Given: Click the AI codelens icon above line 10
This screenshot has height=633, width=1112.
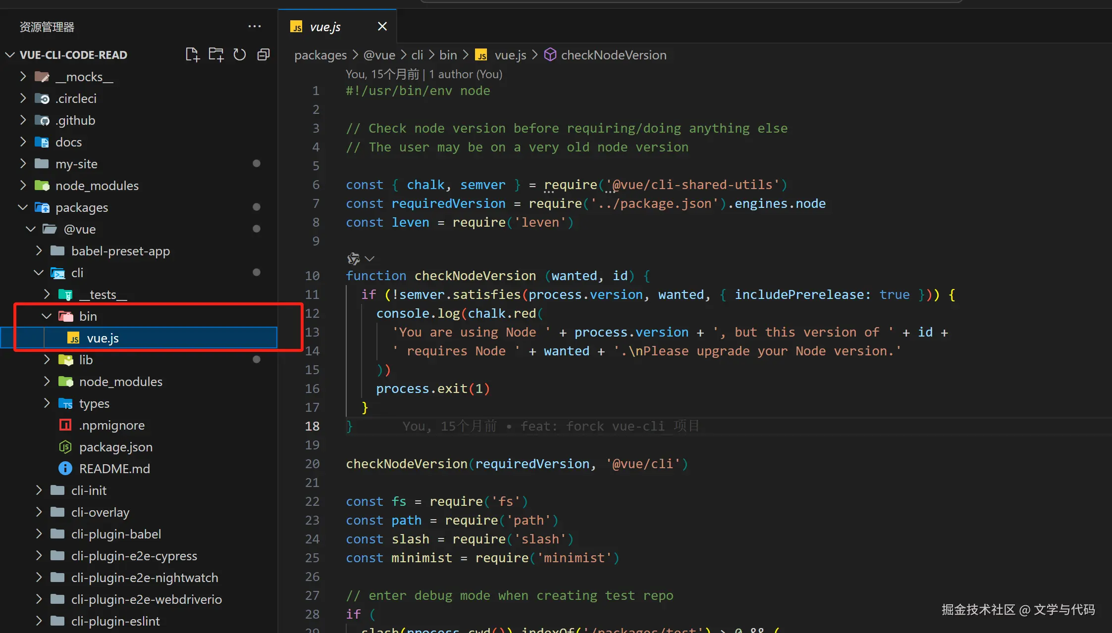Looking at the screenshot, I should click(354, 258).
